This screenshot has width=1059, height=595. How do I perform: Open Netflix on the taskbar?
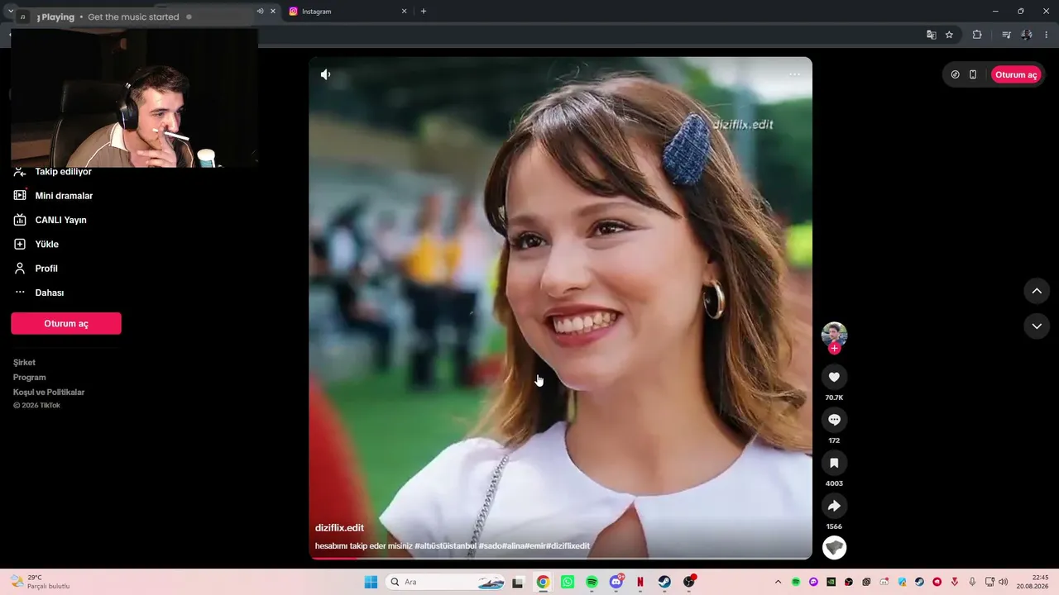coord(640,582)
